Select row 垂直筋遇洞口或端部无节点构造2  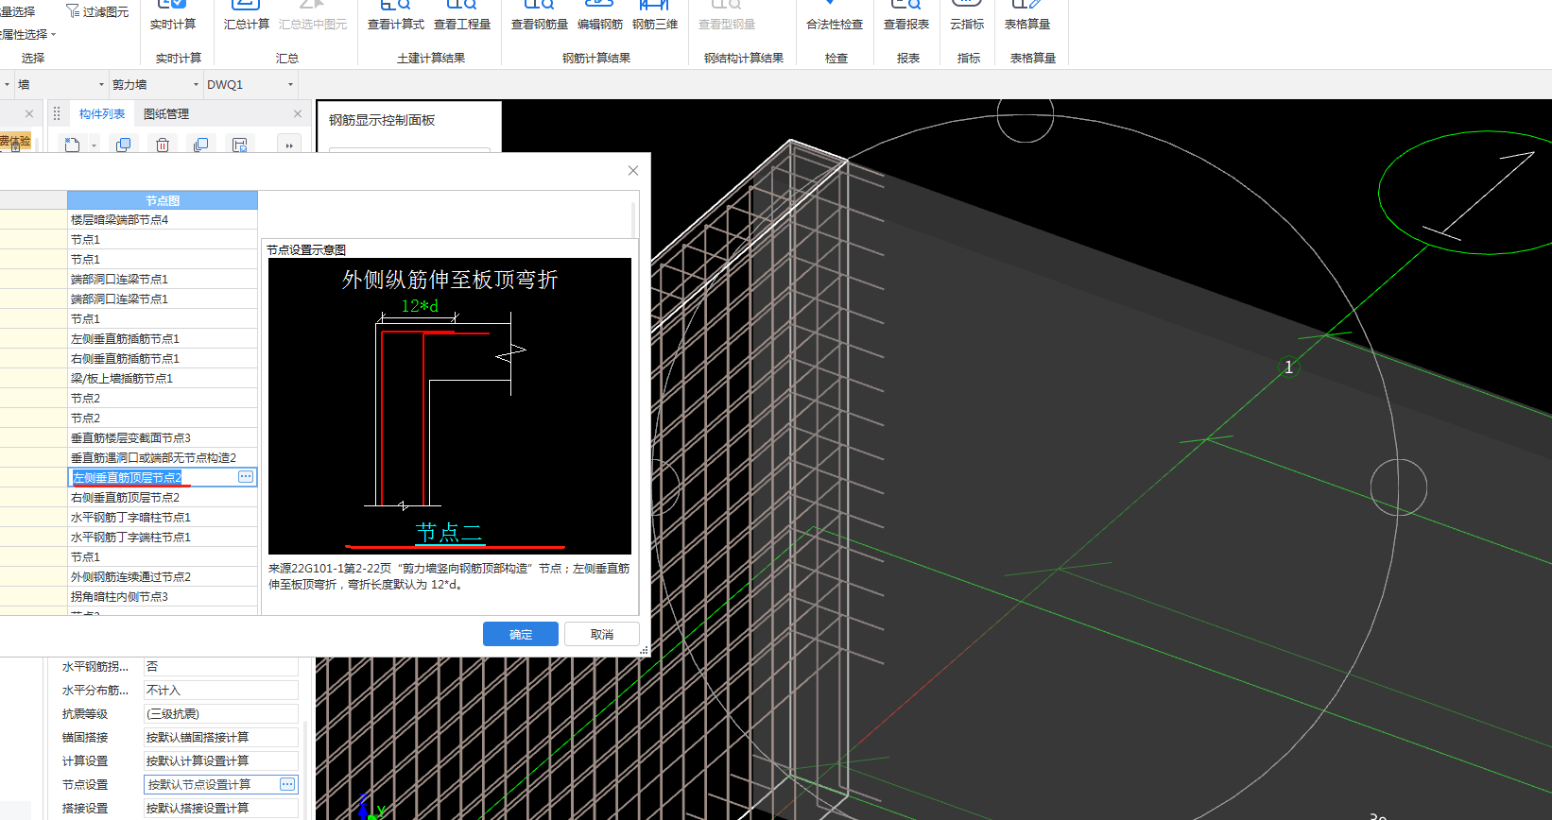pos(163,457)
